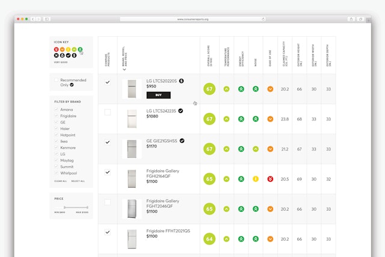Uncheck compare box for LG LTCS20220S

pos(108,82)
